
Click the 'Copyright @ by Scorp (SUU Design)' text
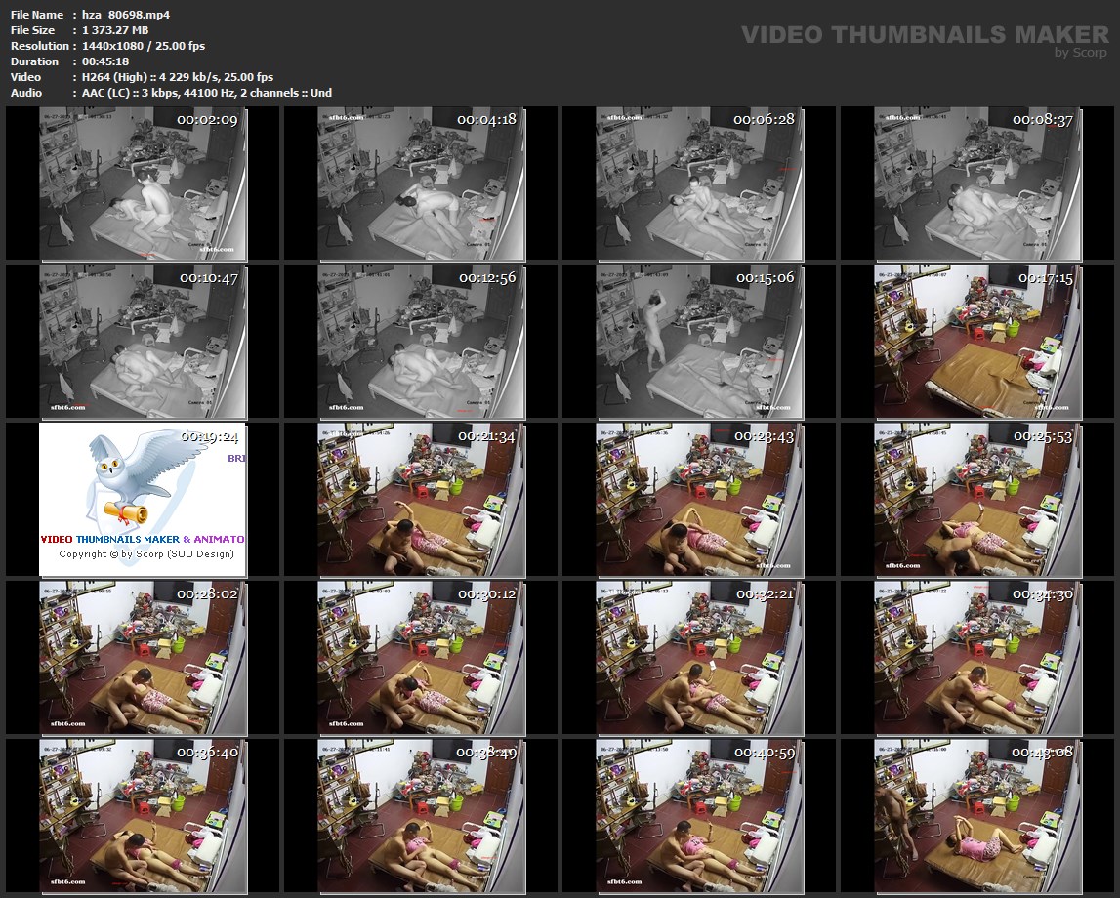[x=146, y=554]
